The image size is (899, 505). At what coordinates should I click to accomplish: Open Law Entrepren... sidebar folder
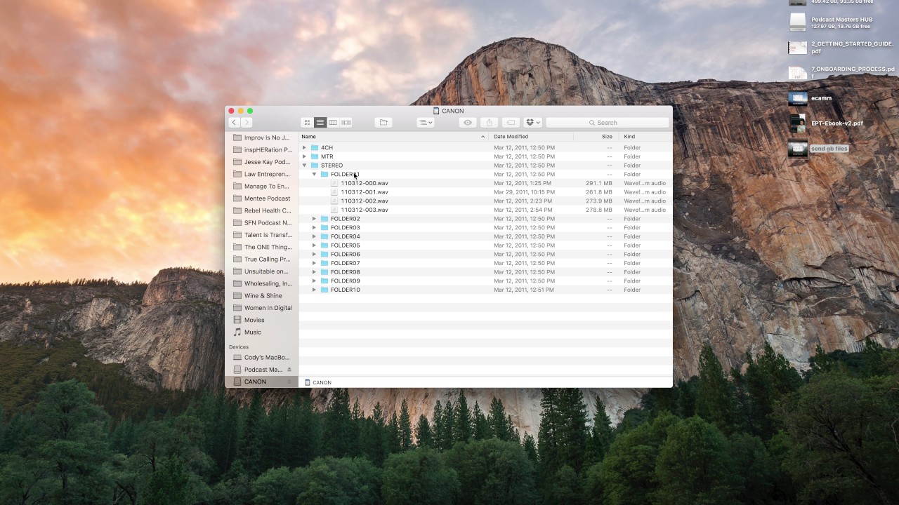click(x=261, y=174)
